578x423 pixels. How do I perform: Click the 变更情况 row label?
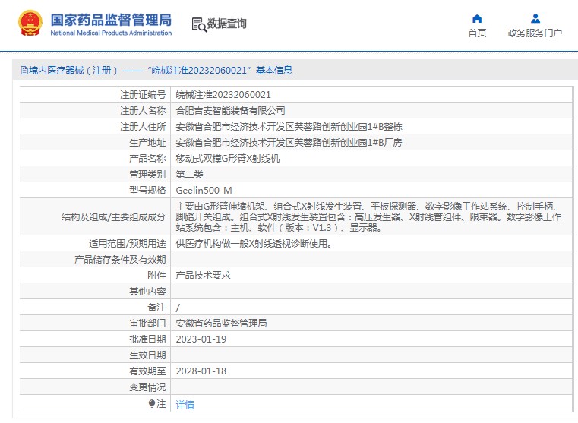coord(147,387)
